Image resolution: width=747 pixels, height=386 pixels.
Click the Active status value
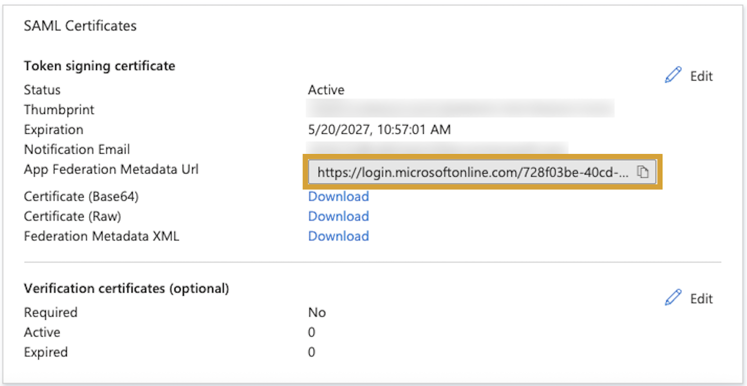point(326,90)
